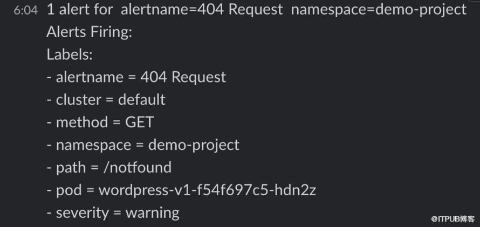Select "alertname=404 Request" in the header line
Screen dimensions: 480x227
coord(202,10)
